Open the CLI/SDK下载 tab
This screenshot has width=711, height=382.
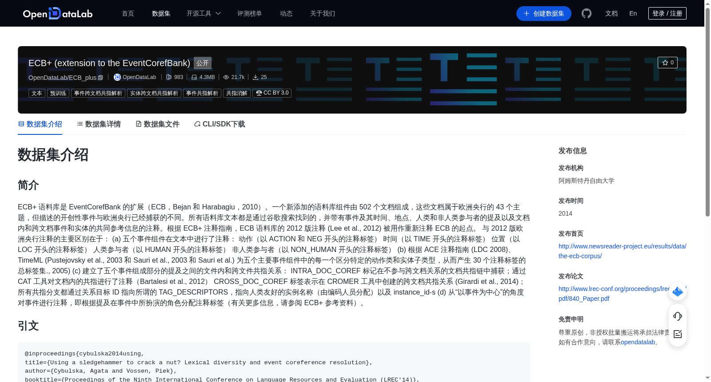[x=220, y=124]
